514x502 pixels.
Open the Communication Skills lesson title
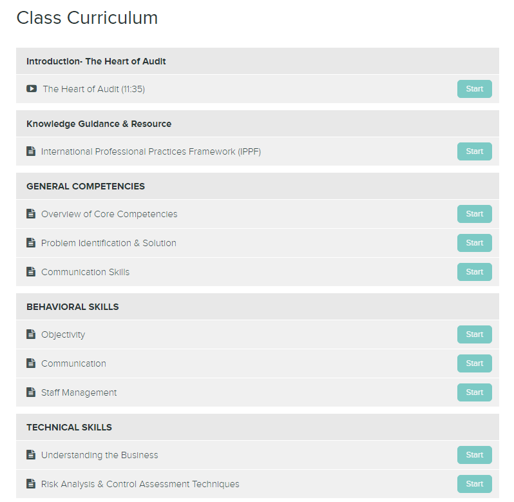pos(85,272)
